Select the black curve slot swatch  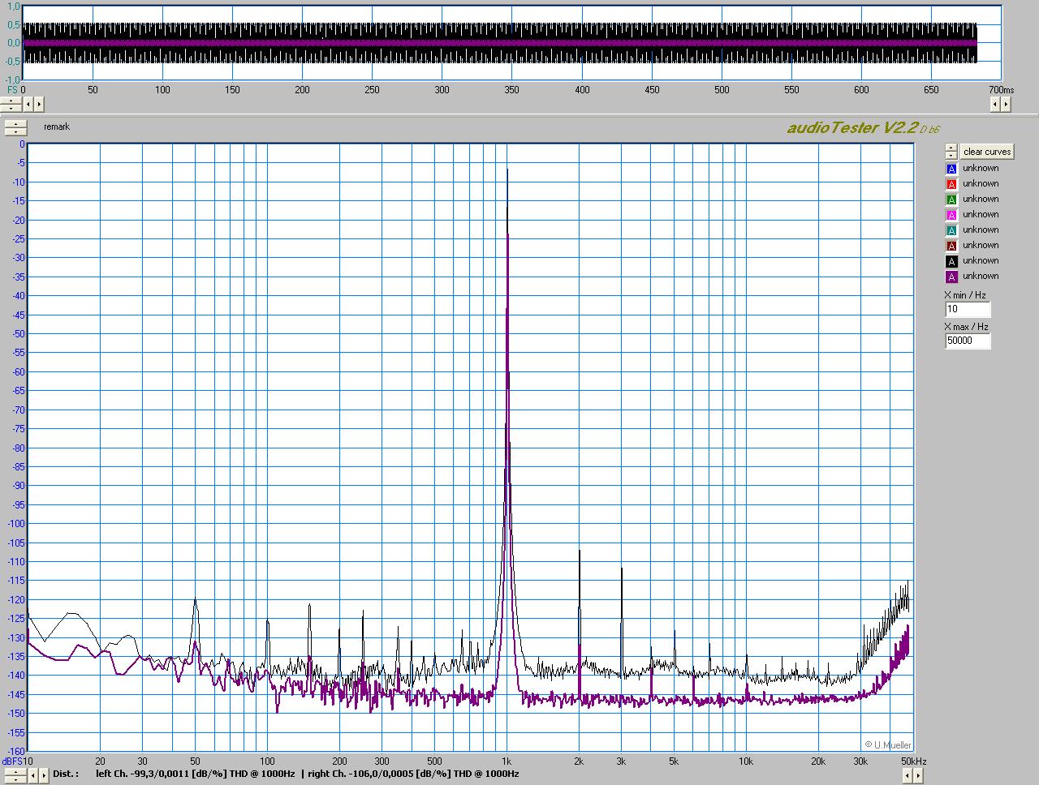coord(951,261)
